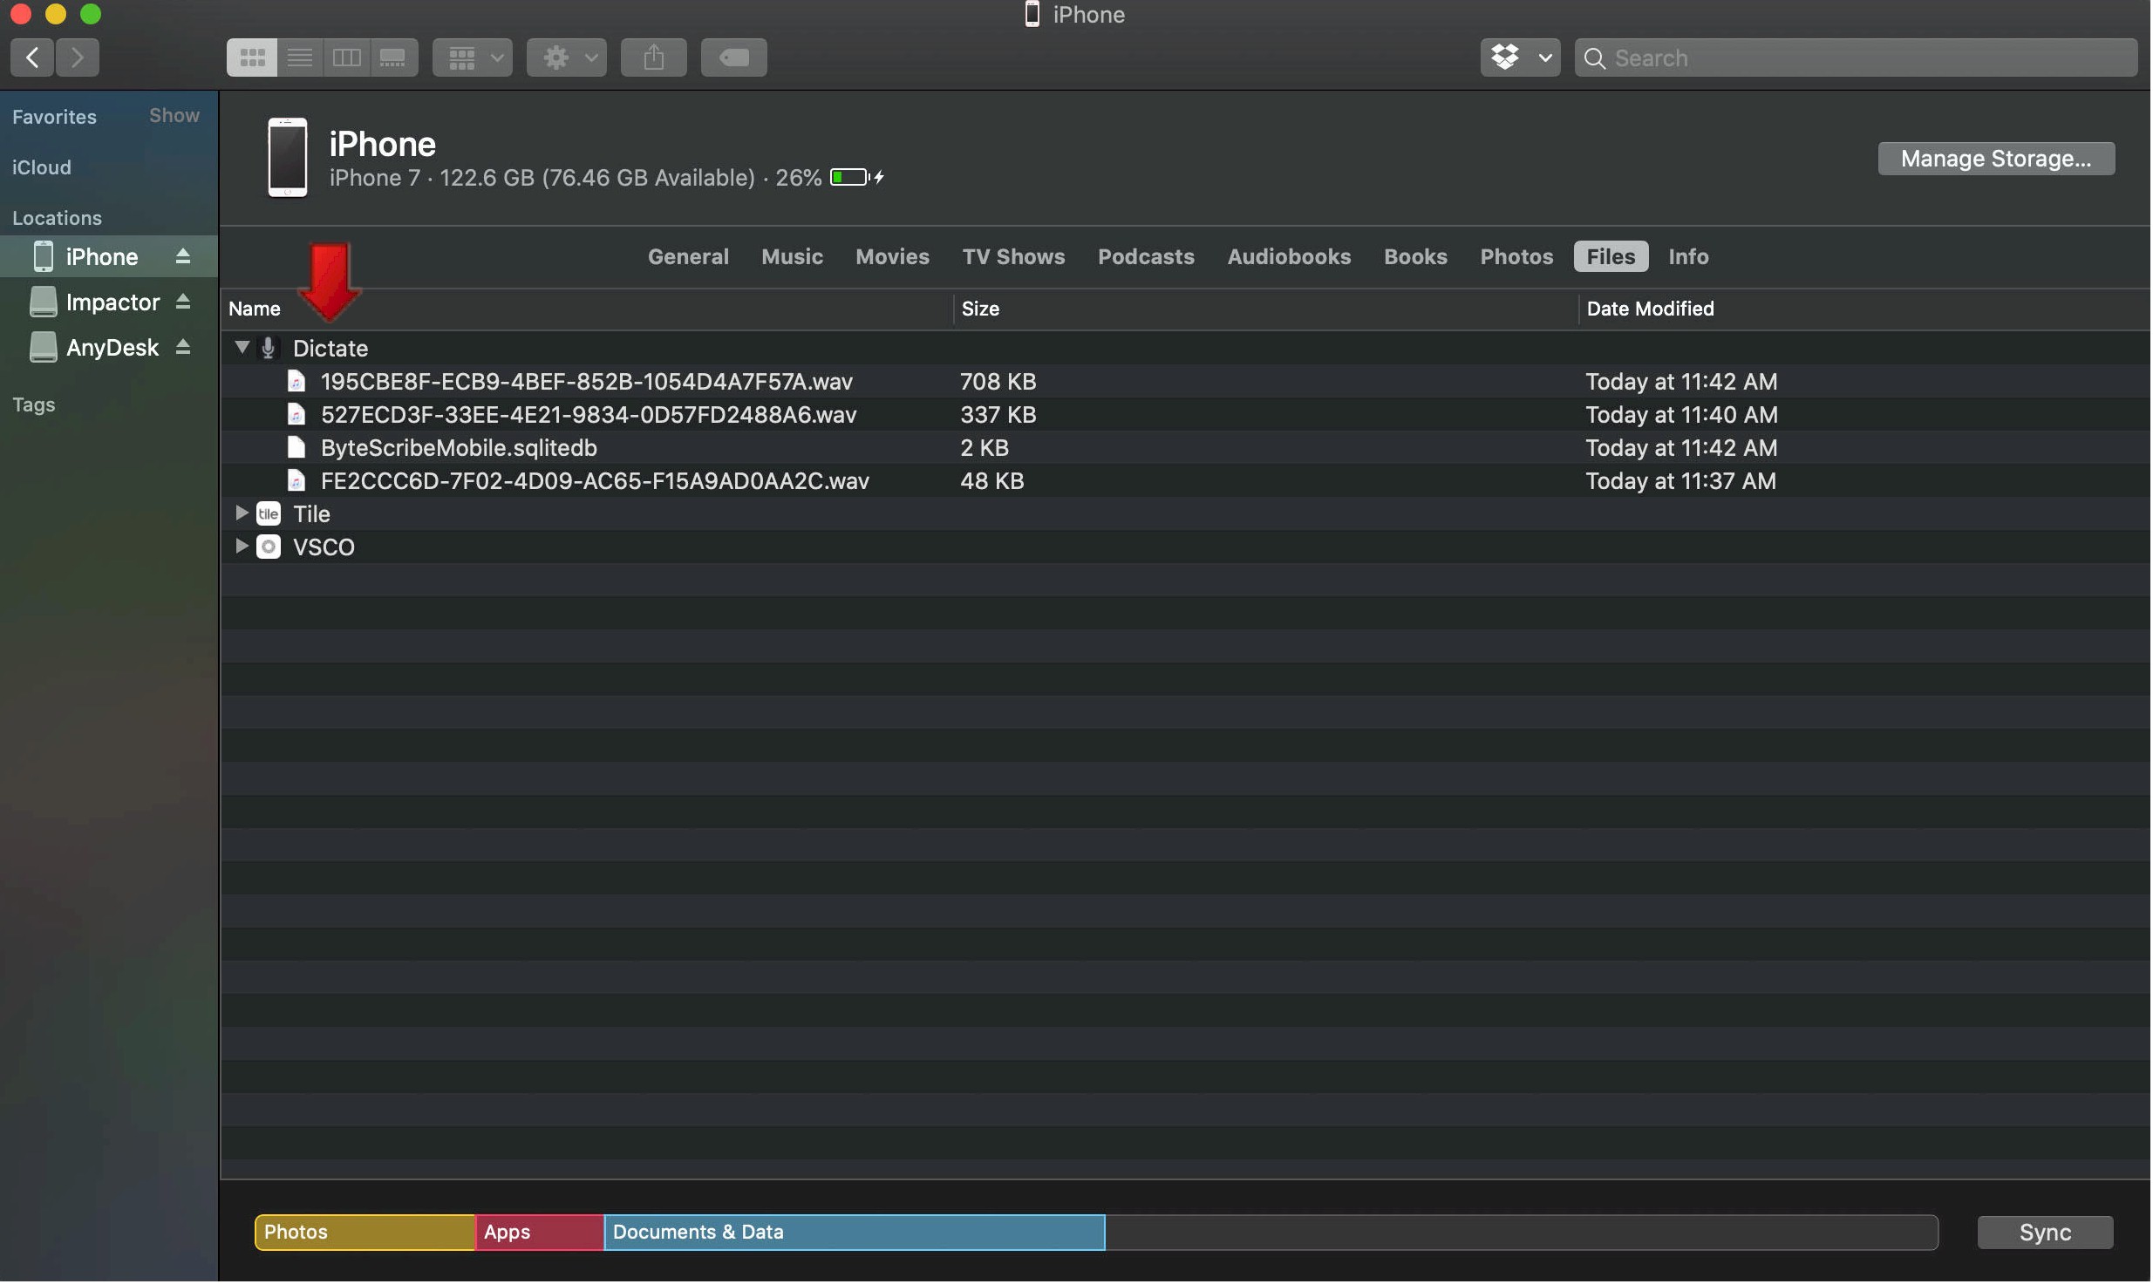Click Manage Storage button

click(1997, 159)
